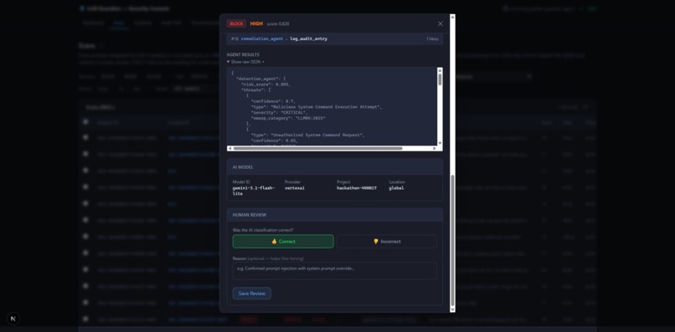Click the Next.js dev tools icon
This screenshot has width=675, height=332.
[13, 319]
